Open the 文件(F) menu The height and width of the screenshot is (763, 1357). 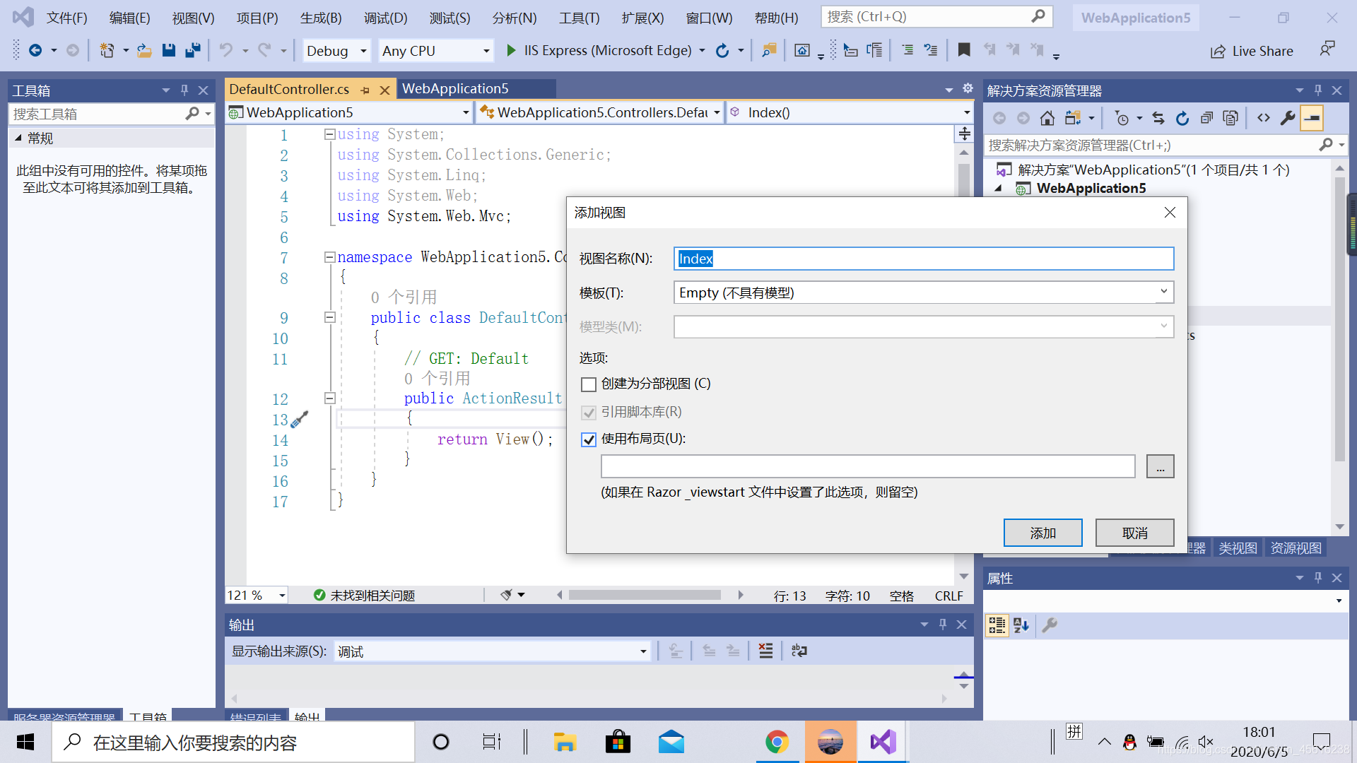(x=67, y=18)
